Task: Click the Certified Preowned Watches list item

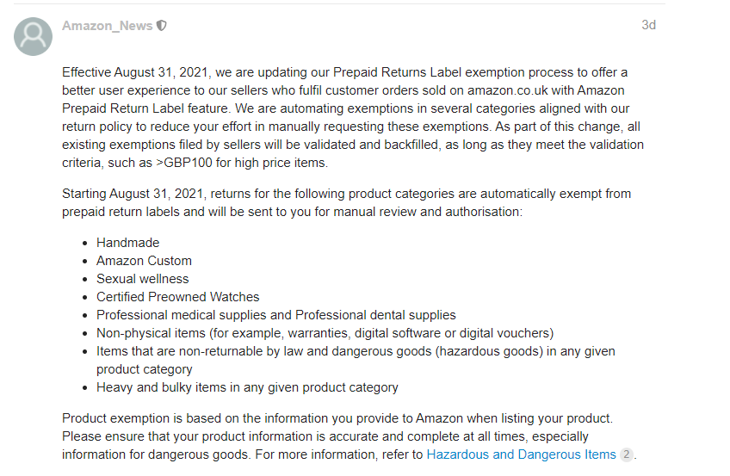Action: coord(178,297)
